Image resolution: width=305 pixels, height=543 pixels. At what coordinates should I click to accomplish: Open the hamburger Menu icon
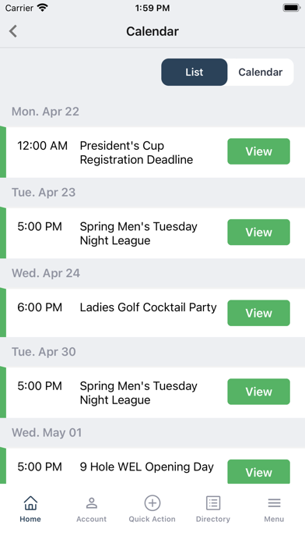click(x=274, y=503)
